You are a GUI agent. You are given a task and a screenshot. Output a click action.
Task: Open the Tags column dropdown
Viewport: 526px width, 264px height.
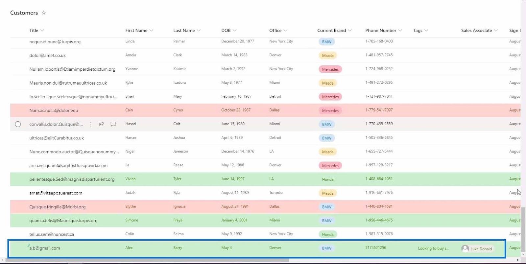[426, 31]
